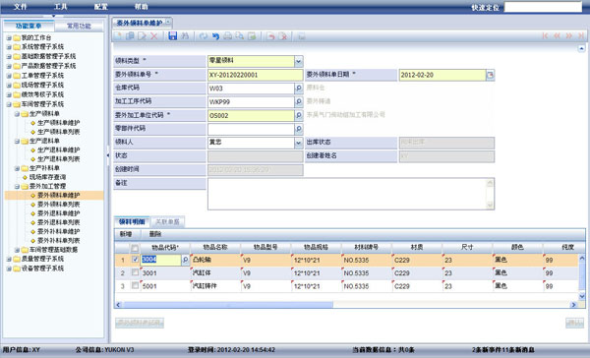Click the Print icon in toolbar
This screenshot has height=358, width=590.
pyautogui.click(x=228, y=36)
